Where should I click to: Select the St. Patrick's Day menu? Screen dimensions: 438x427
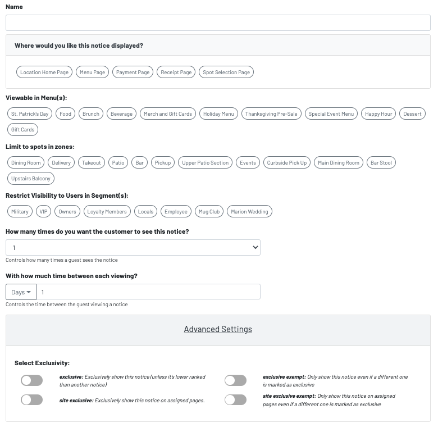click(30, 113)
